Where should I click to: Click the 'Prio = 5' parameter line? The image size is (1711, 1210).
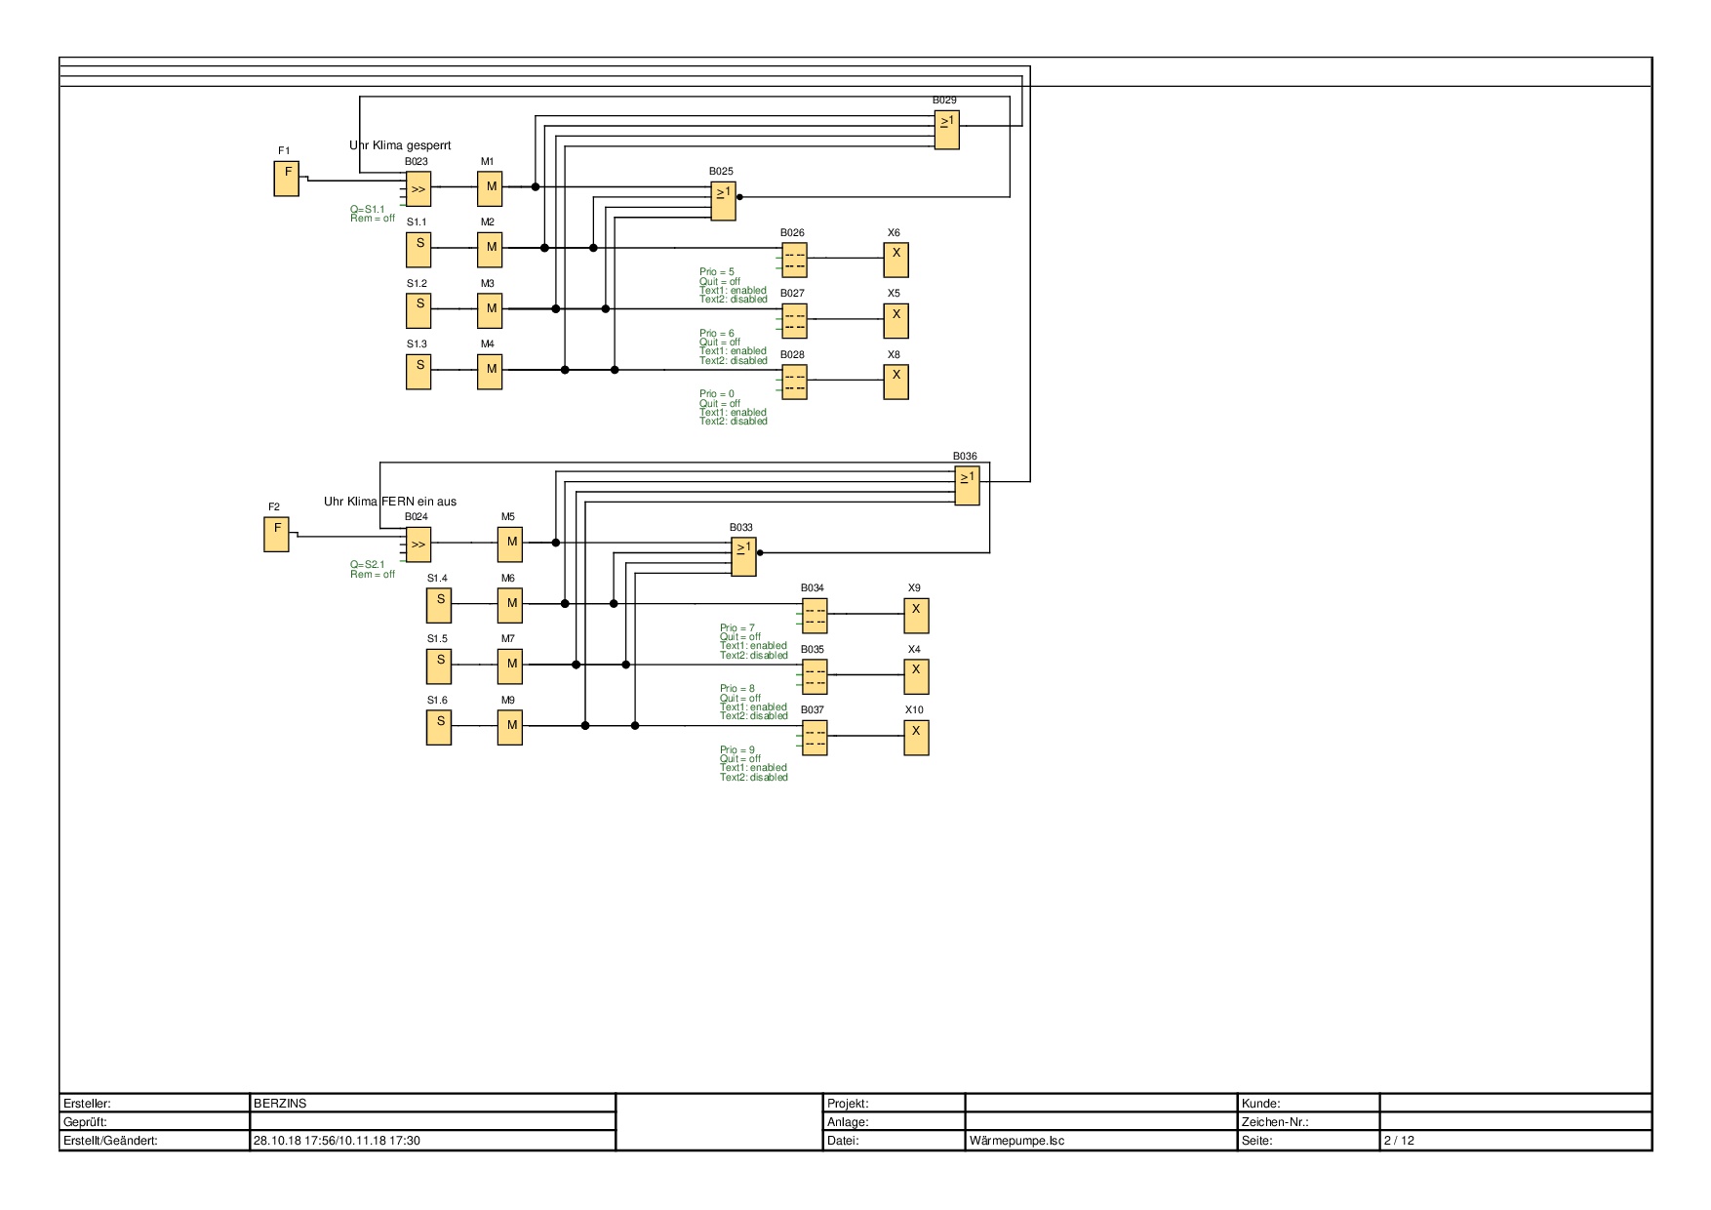click(717, 272)
